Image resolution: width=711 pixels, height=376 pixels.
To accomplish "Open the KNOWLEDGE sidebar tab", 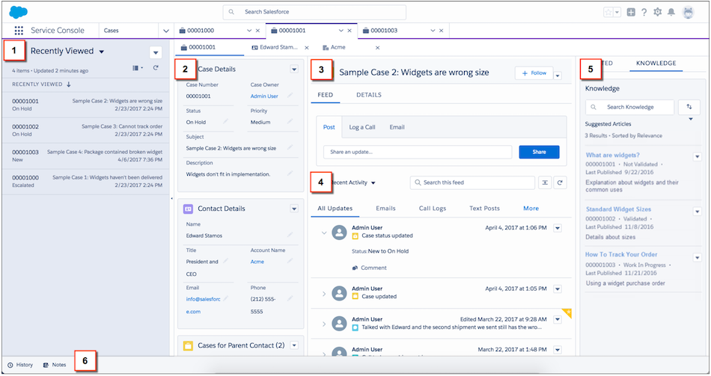I will pos(656,63).
